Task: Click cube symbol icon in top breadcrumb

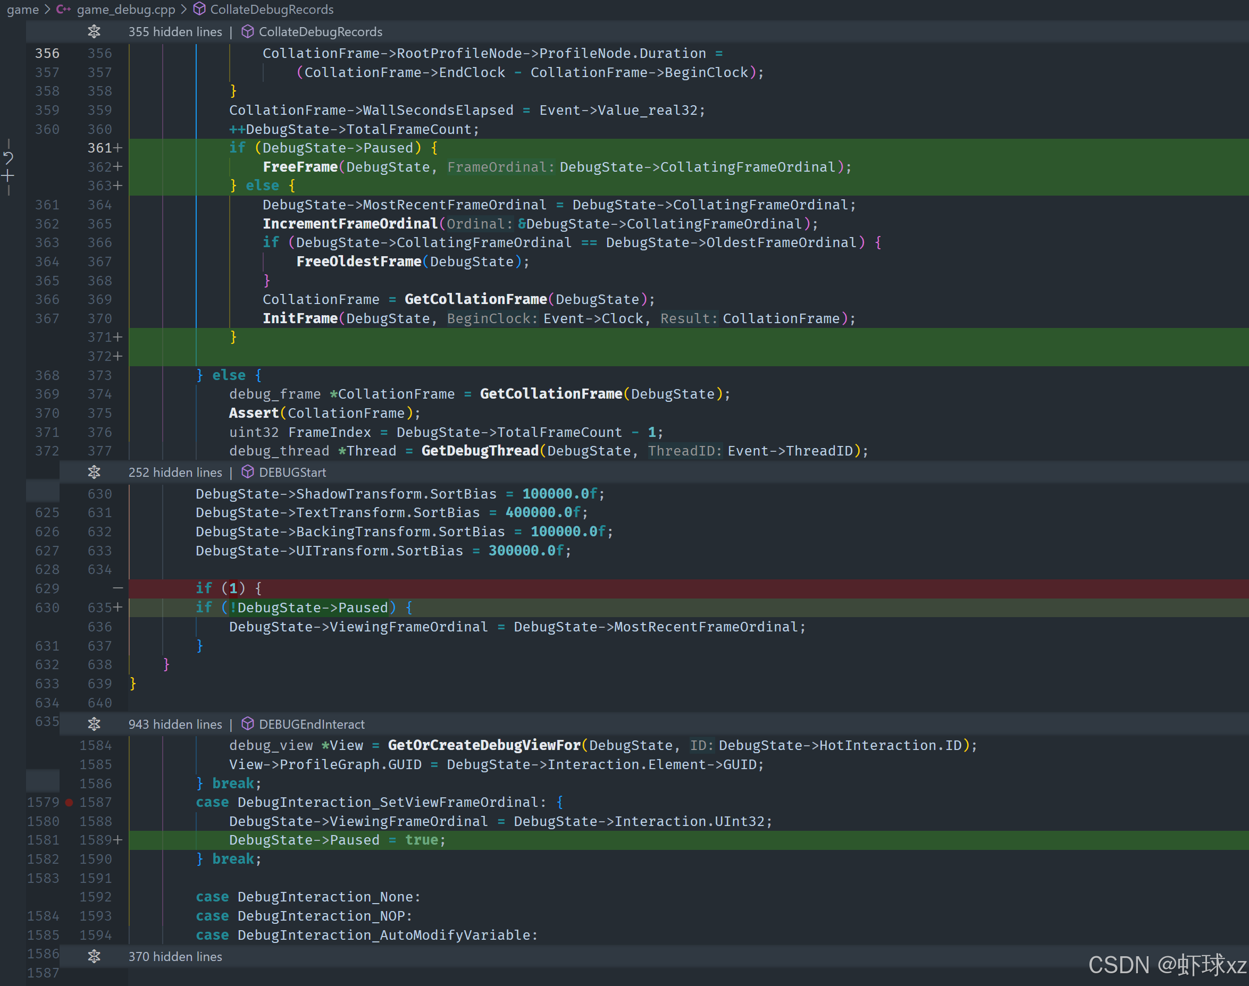Action: click(199, 9)
